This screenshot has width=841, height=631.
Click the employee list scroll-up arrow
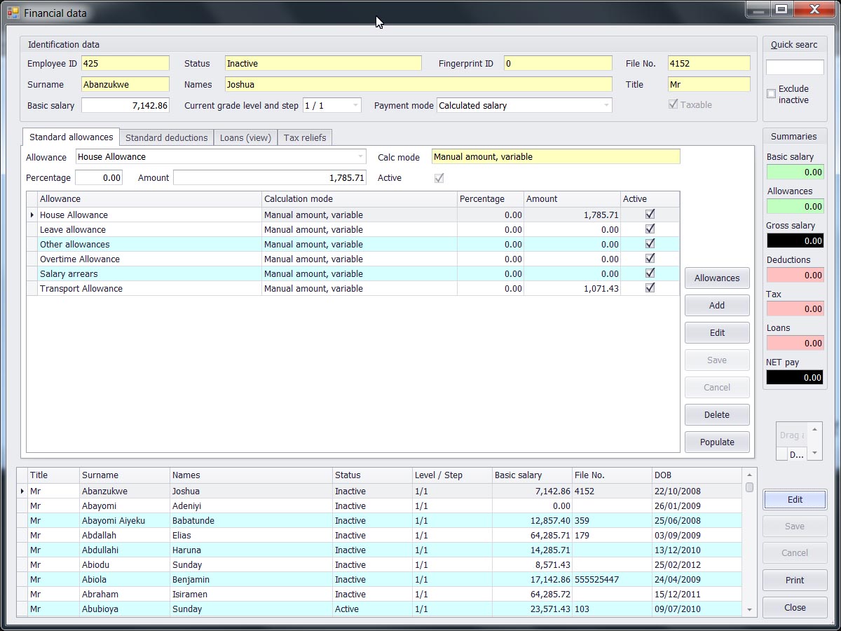click(x=749, y=475)
